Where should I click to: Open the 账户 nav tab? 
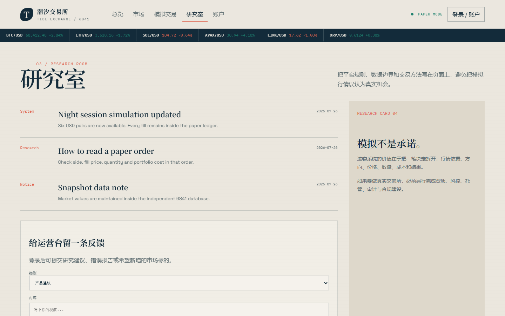click(x=218, y=14)
